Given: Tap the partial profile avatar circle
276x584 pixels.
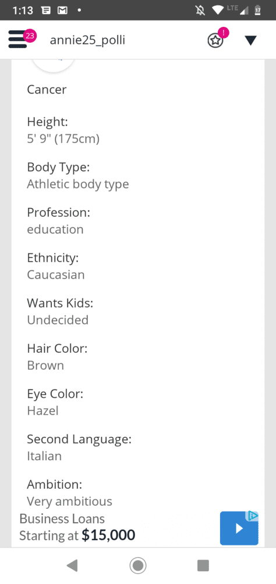Looking at the screenshot, I should [54, 65].
